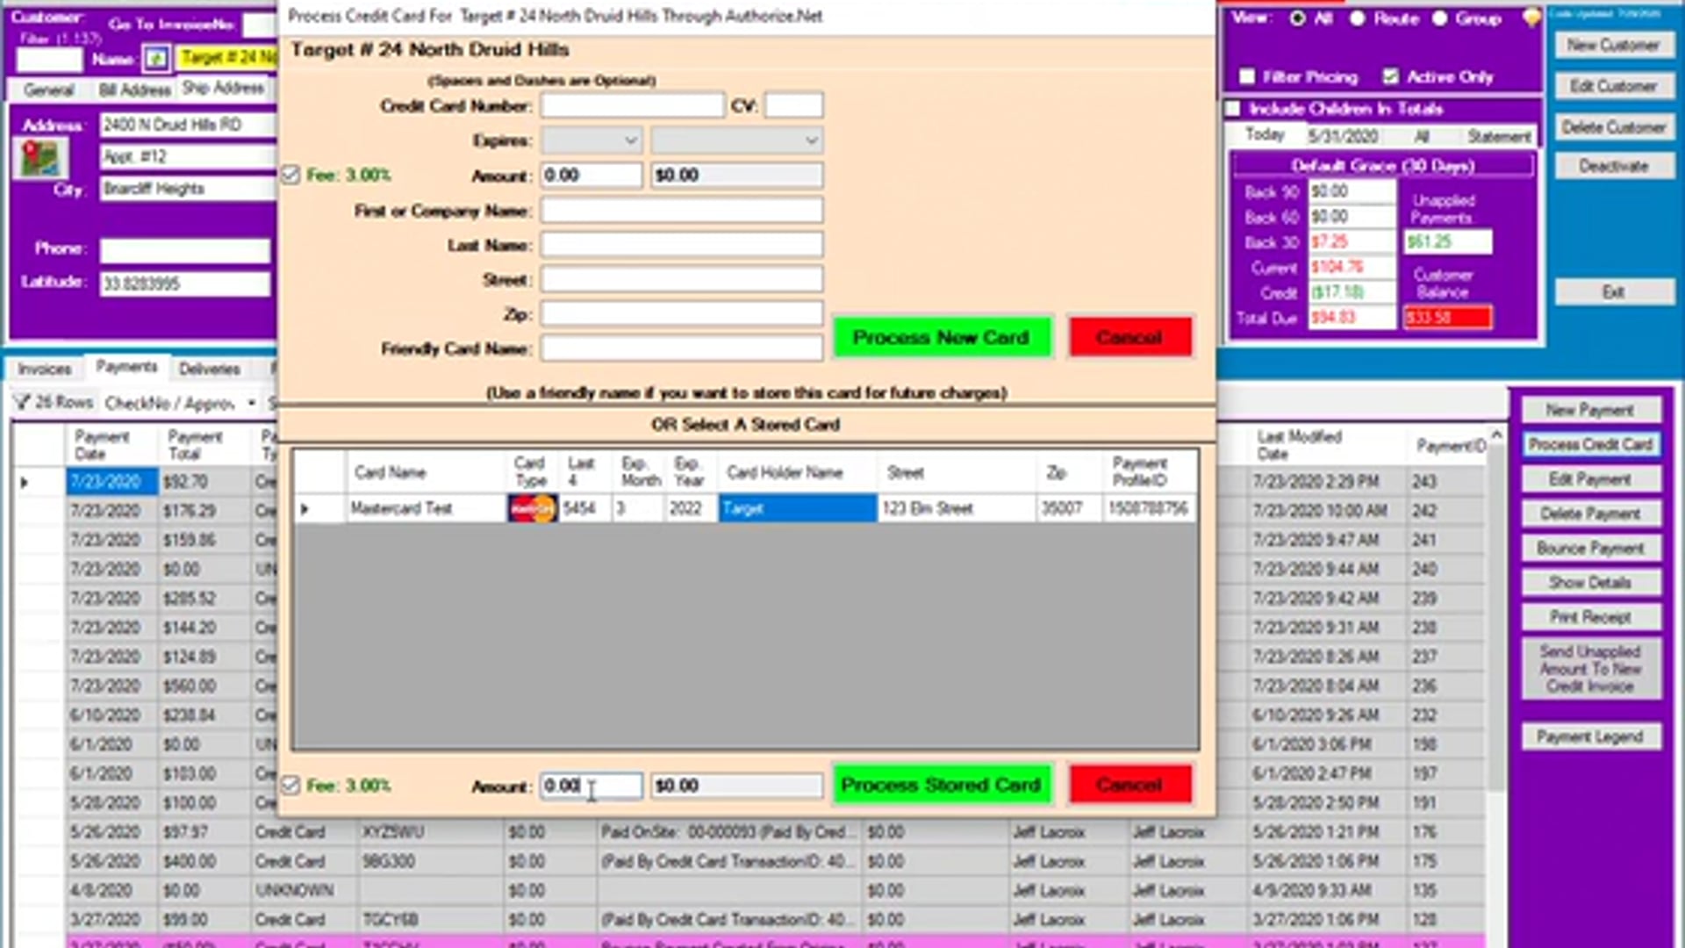Open the Expires month dropdown
1685x948 pixels.
pos(592,140)
